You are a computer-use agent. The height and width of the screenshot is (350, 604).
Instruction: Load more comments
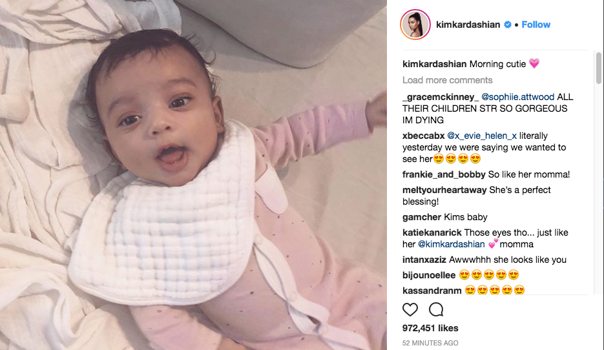pyautogui.click(x=447, y=80)
